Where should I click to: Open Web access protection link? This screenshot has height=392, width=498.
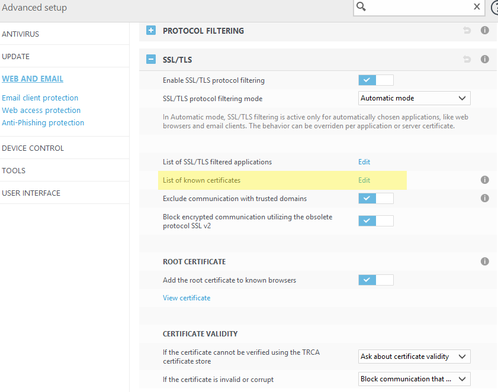tap(41, 111)
